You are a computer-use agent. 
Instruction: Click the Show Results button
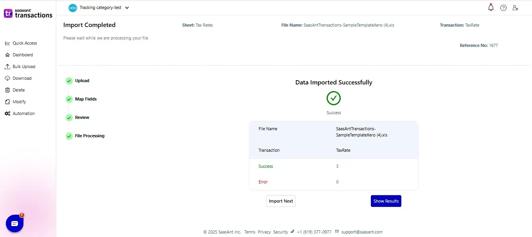(386, 201)
